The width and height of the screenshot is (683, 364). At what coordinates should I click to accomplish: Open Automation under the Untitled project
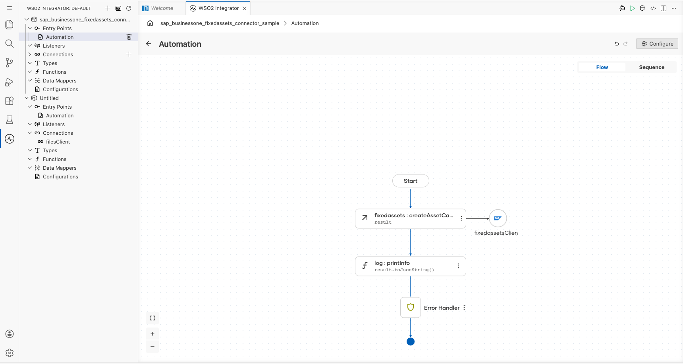pyautogui.click(x=60, y=115)
